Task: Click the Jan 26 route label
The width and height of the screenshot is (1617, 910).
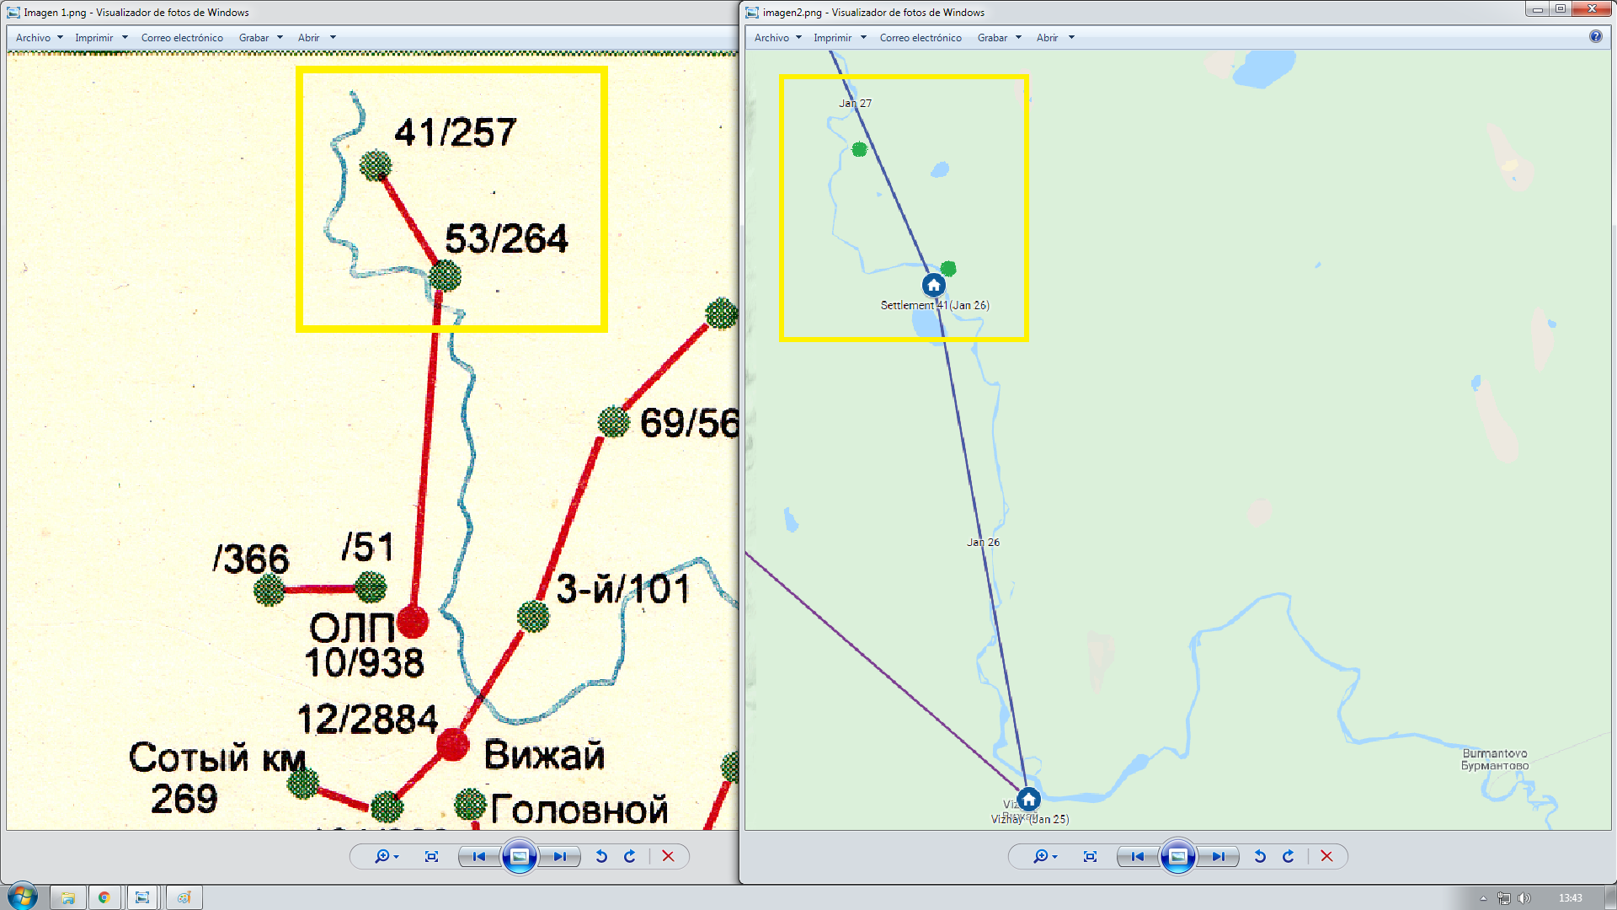Action: pos(983,543)
